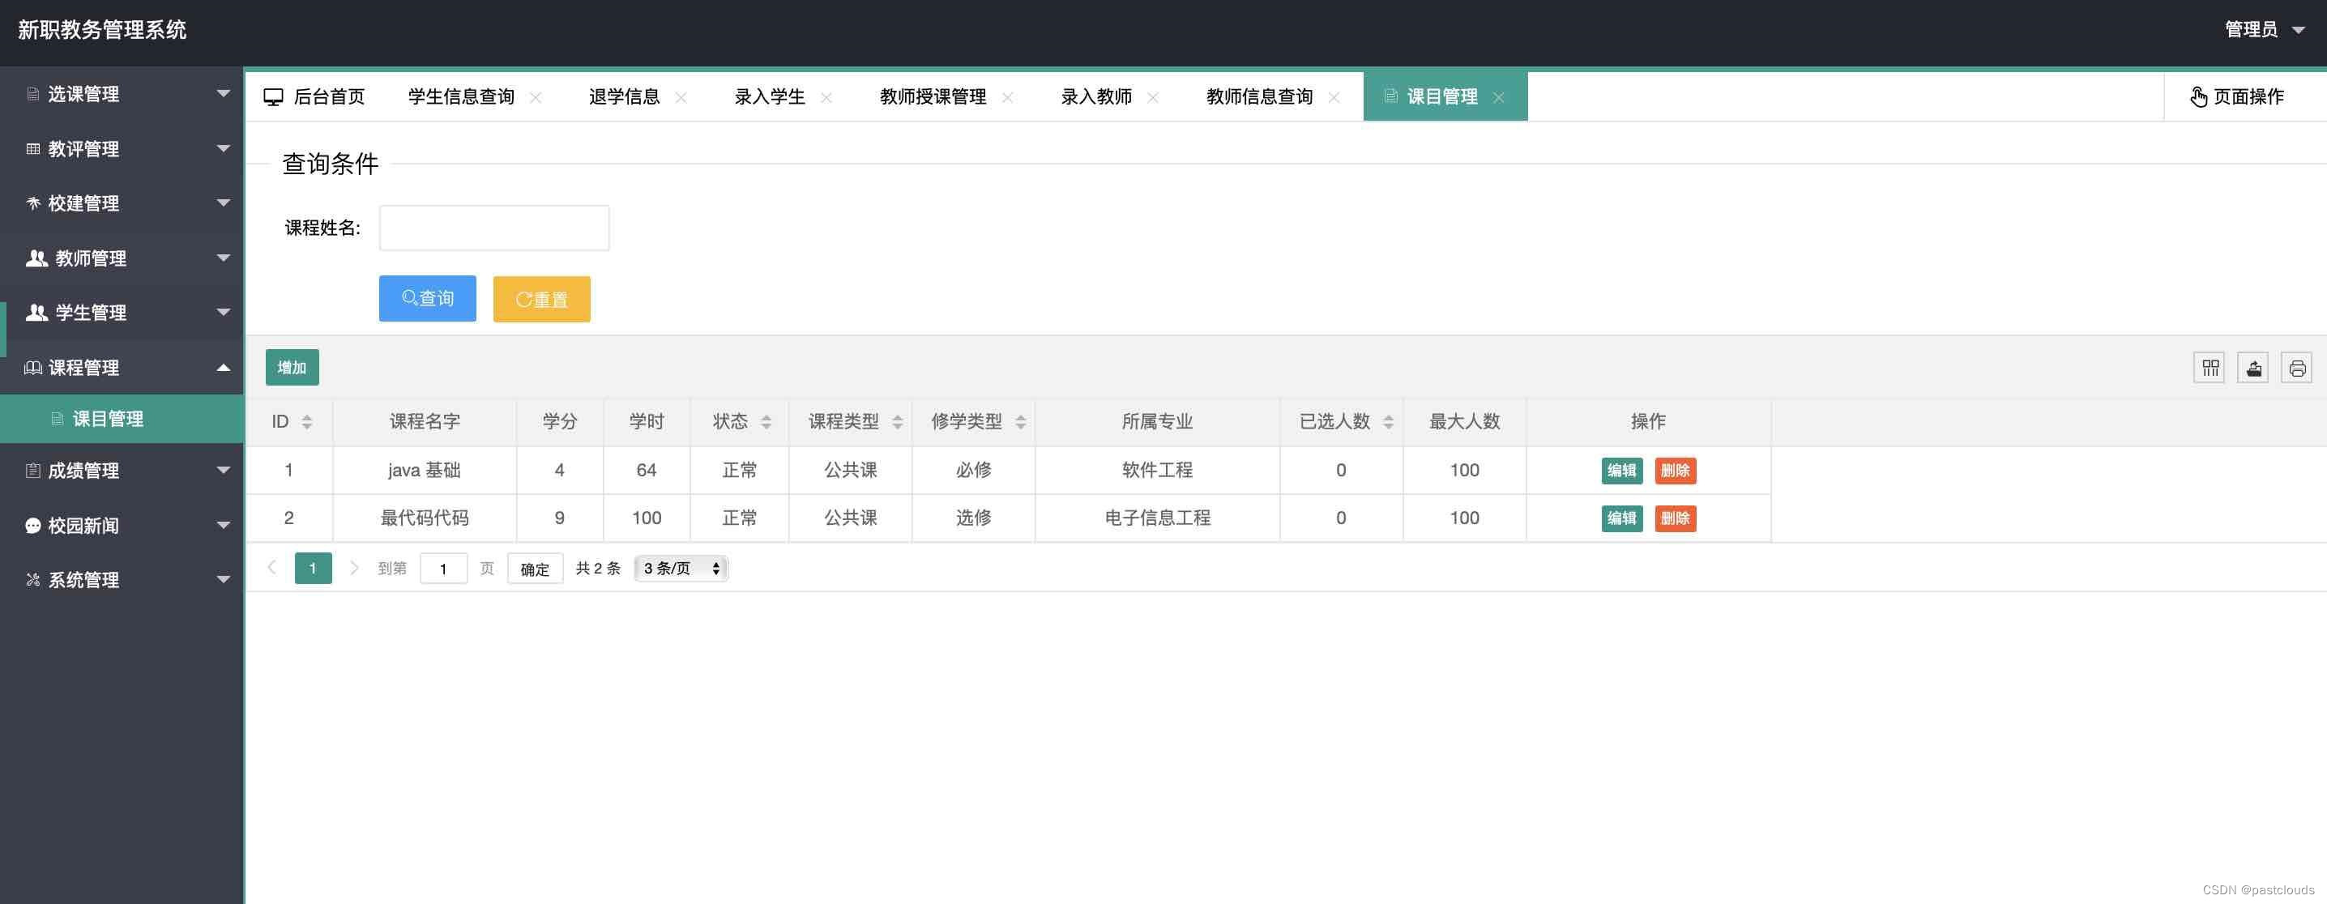
Task: Switch to the 录入学生 tab
Action: click(x=770, y=96)
